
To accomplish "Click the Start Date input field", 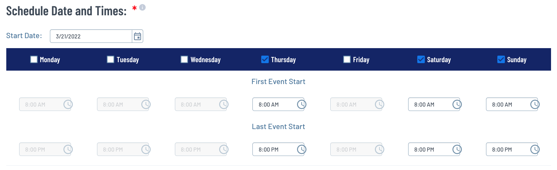I will (91, 36).
